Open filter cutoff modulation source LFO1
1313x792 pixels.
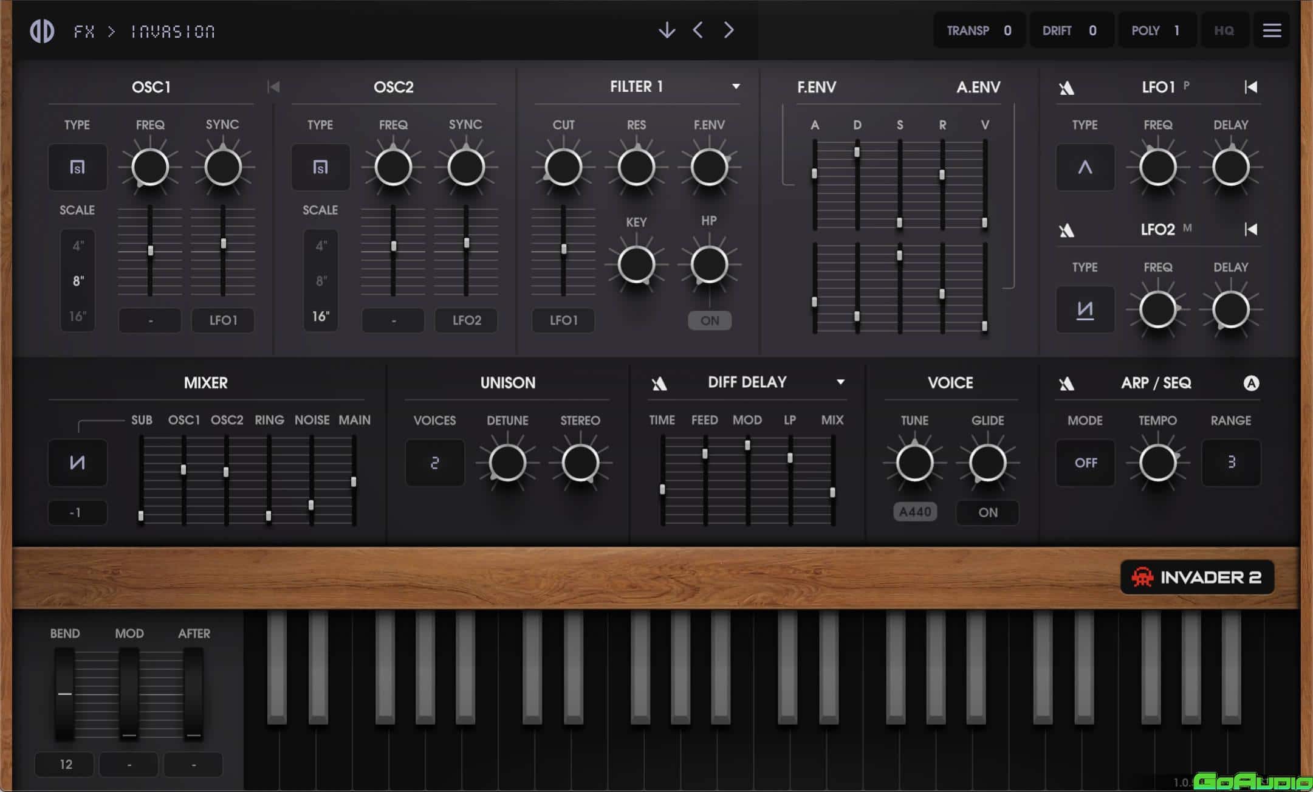(563, 320)
